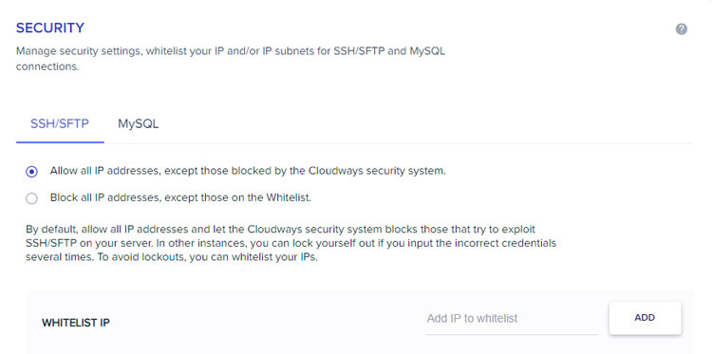Viewport: 712px width, 354px height.
Task: Select the Allow all IP addresses radio button
Action: (x=31, y=172)
